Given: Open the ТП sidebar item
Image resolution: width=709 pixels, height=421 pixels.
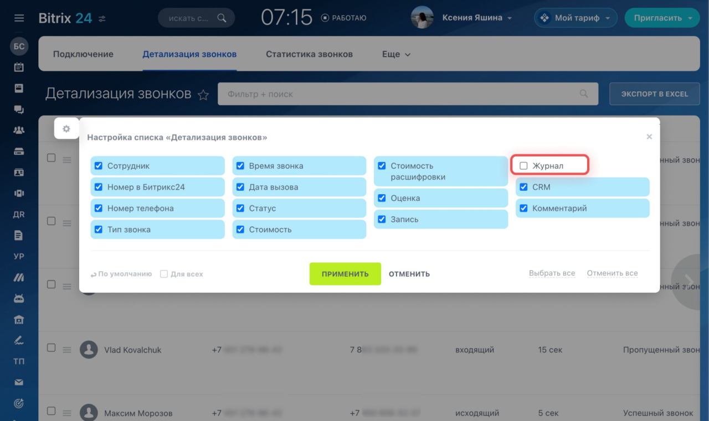Looking at the screenshot, I should [x=19, y=361].
